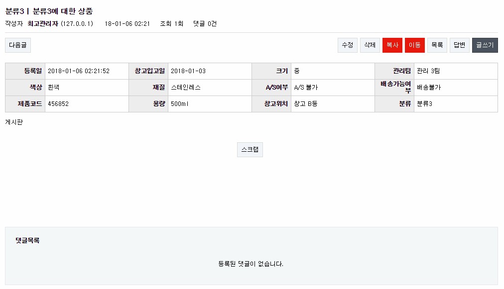This screenshot has width=504, height=289.
Task: Select the 용량 value 500ml
Action: pos(180,104)
